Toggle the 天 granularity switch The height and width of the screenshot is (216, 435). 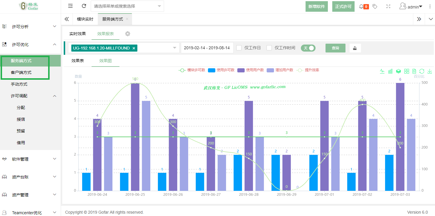coord(308,48)
